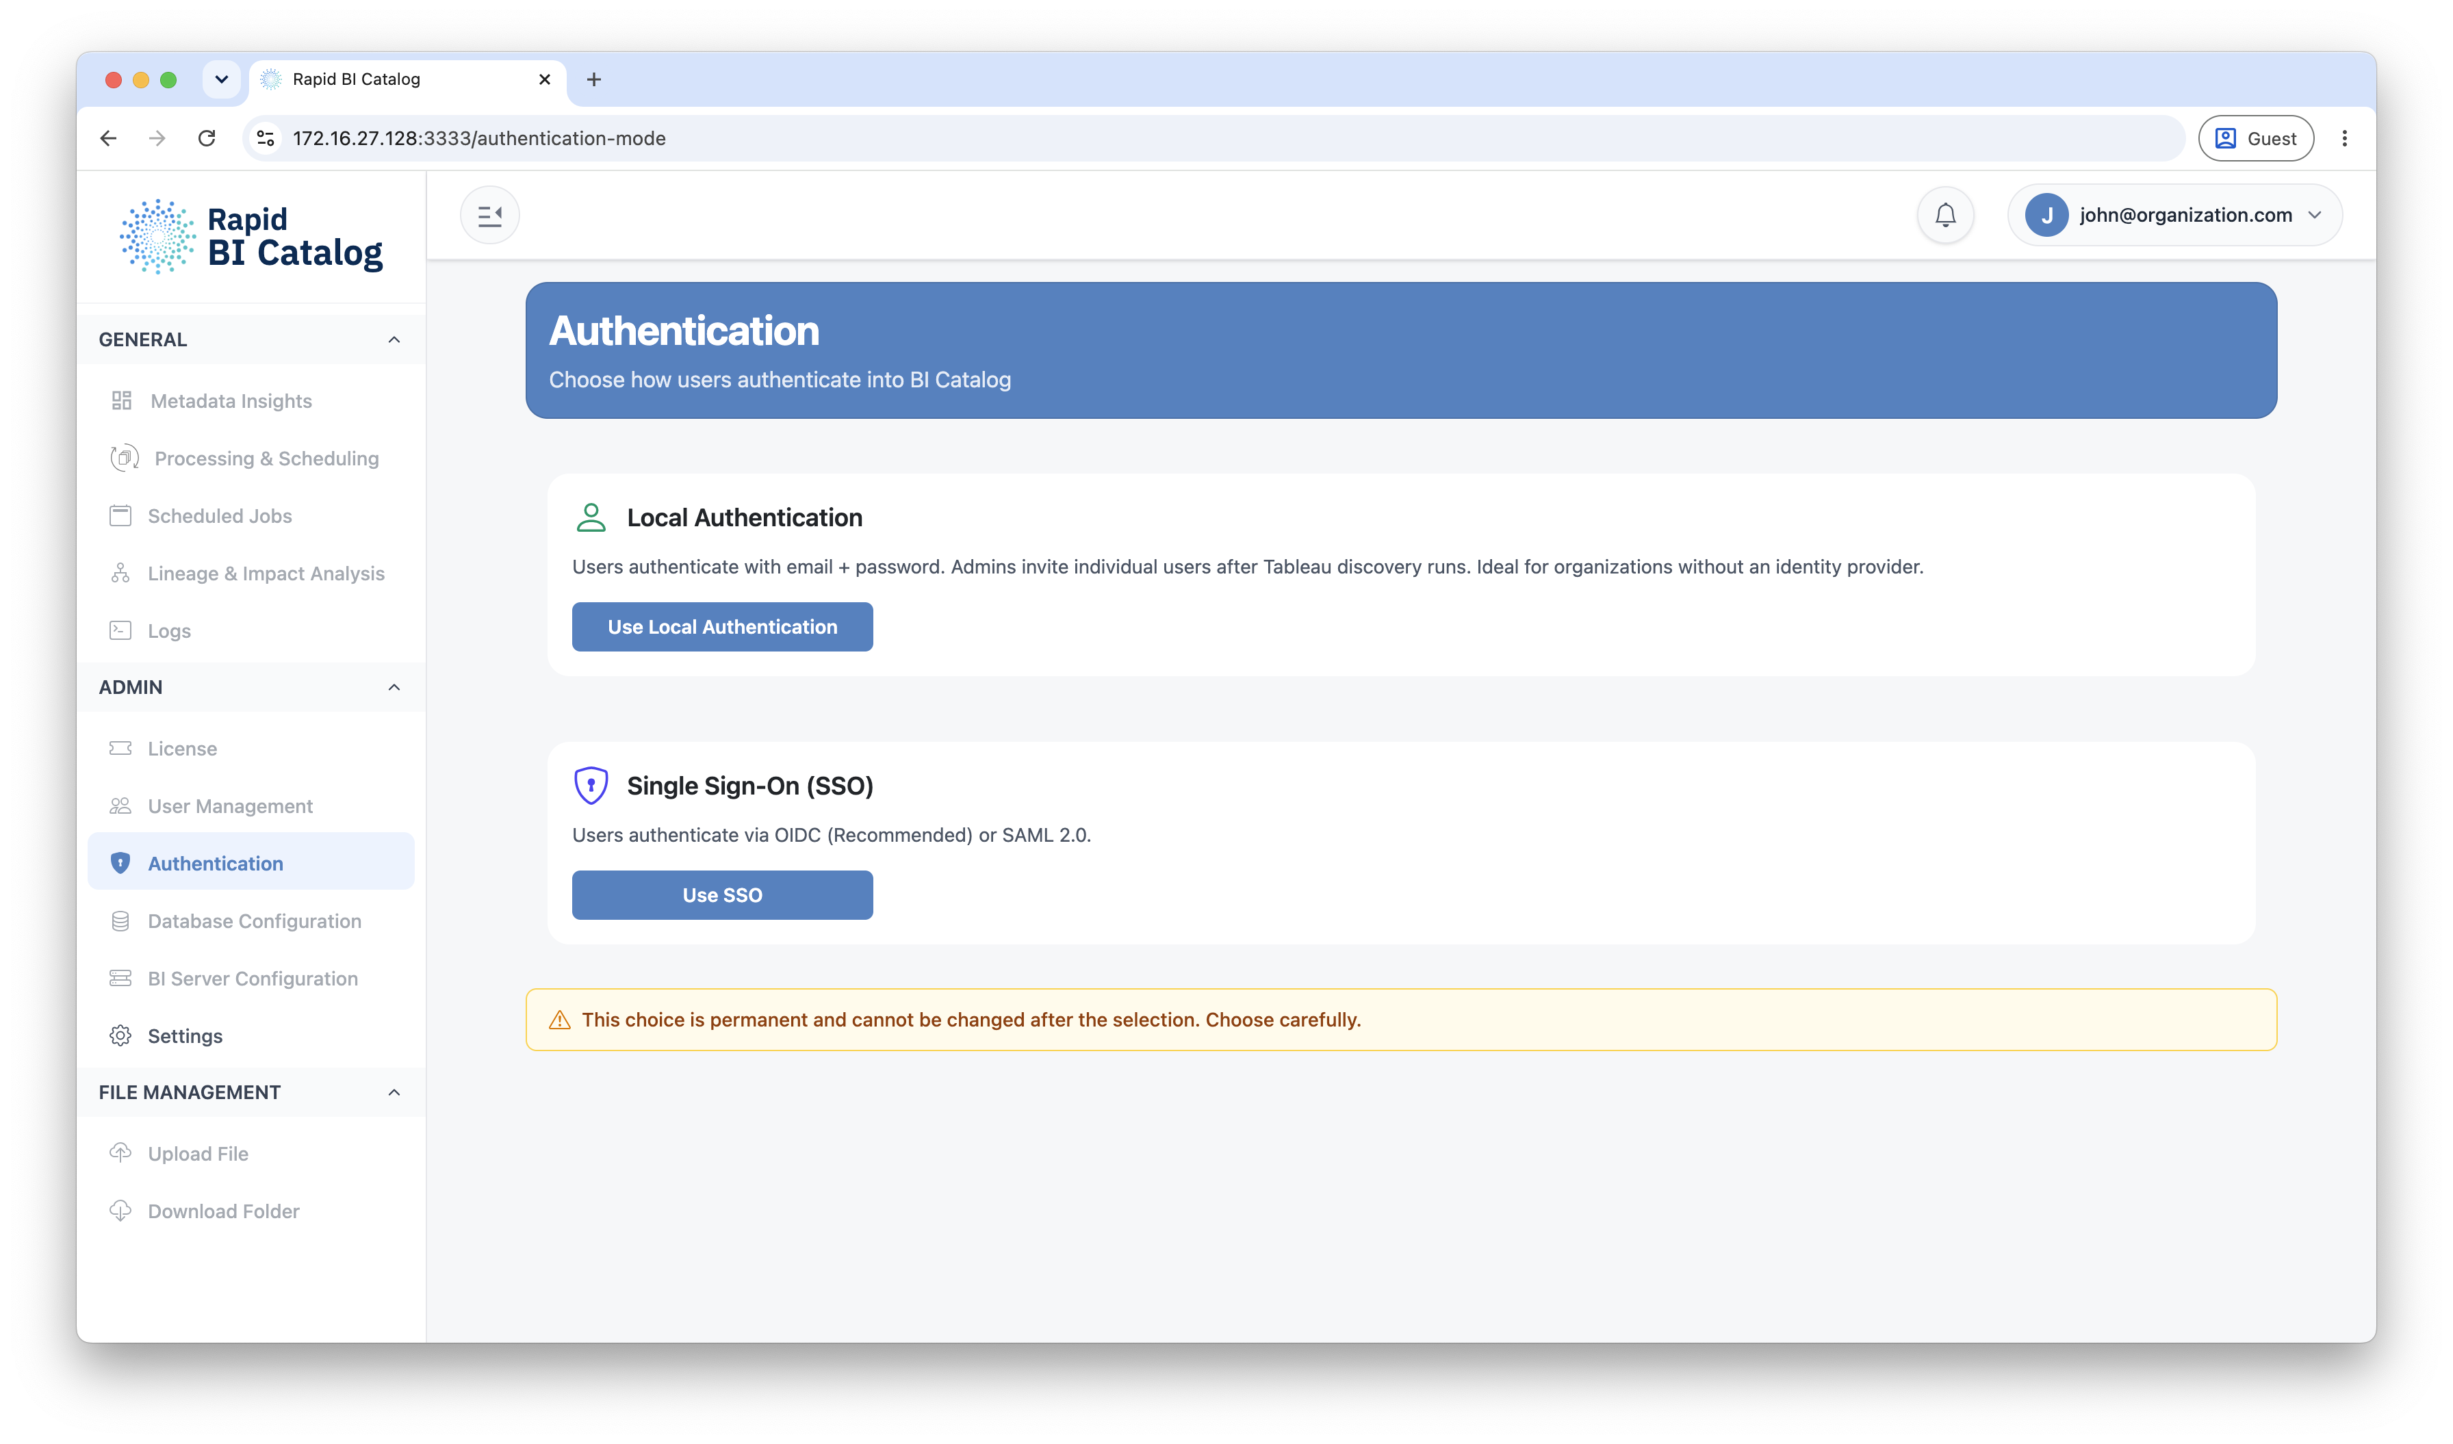Click the Logs terminal icon

point(120,630)
